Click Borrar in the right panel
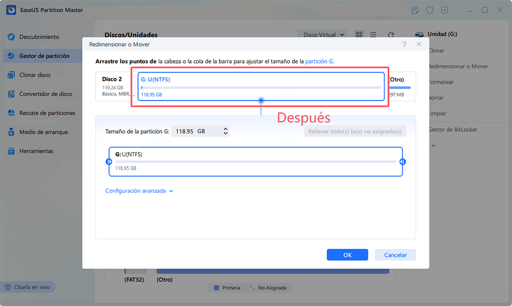512x306 pixels. click(436, 97)
